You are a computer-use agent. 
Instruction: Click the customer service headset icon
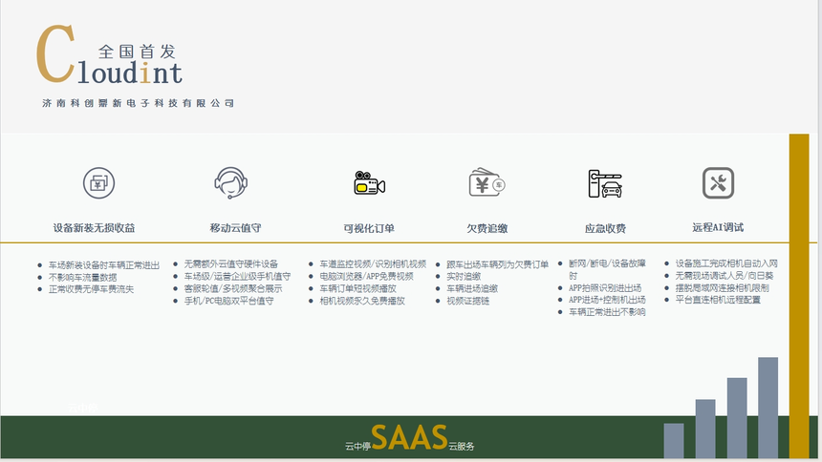(x=230, y=183)
